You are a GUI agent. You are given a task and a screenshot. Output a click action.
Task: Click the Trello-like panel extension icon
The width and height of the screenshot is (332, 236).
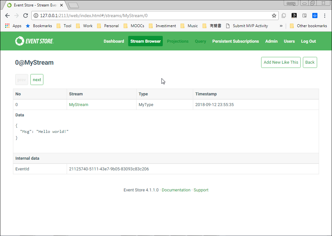(x=304, y=16)
